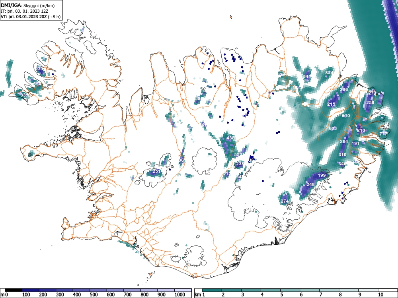Click the visibility value '210' on the map
The width and height of the screenshot is (398, 298).
point(361,130)
